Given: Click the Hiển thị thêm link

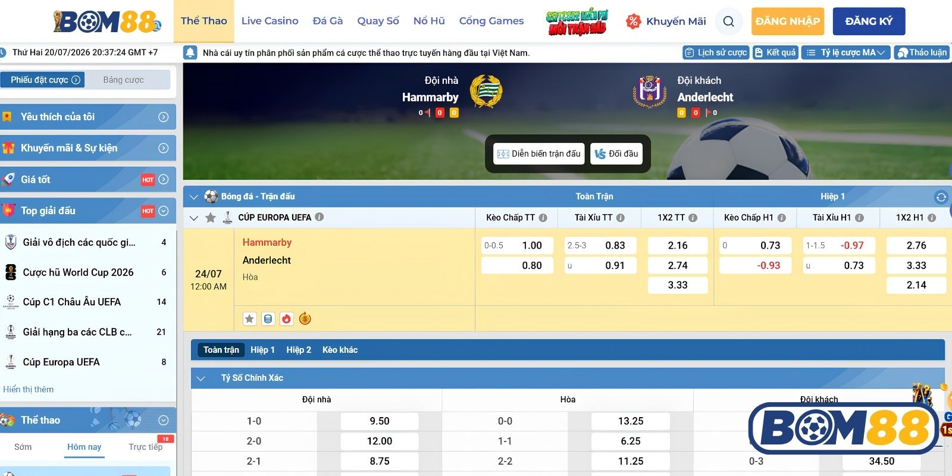Looking at the screenshot, I should (29, 389).
